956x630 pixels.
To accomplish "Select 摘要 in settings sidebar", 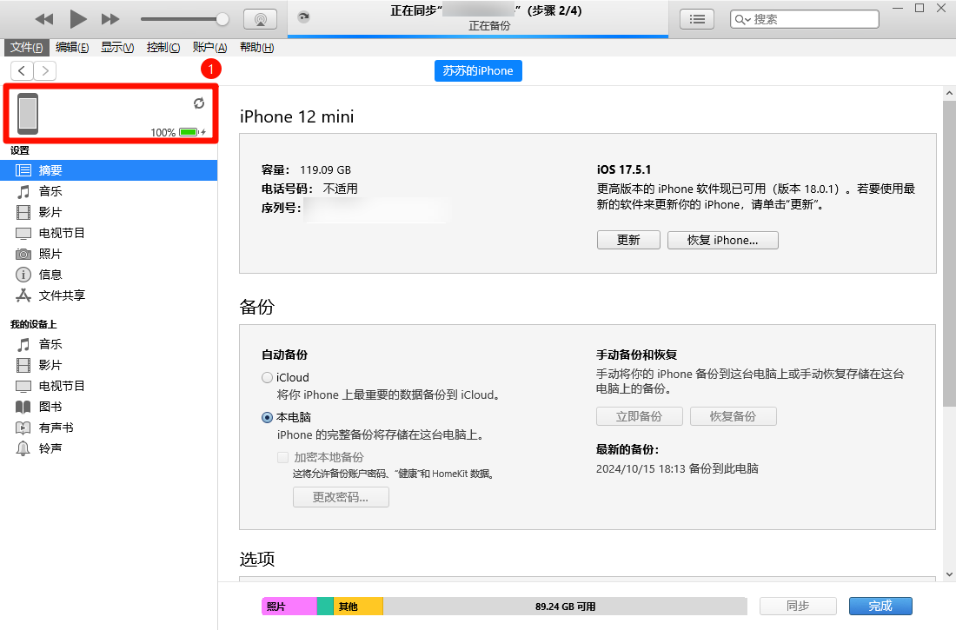I will [109, 170].
